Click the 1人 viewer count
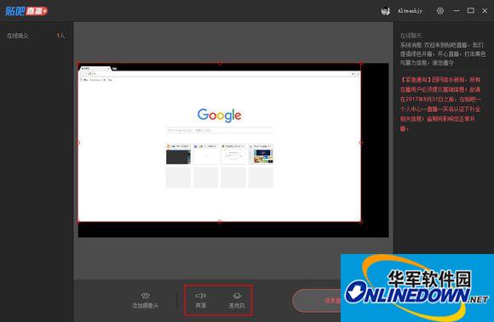The image size is (494, 322). [60, 36]
